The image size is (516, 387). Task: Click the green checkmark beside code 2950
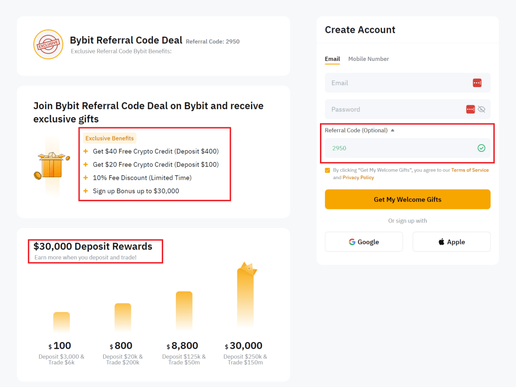pyautogui.click(x=481, y=148)
